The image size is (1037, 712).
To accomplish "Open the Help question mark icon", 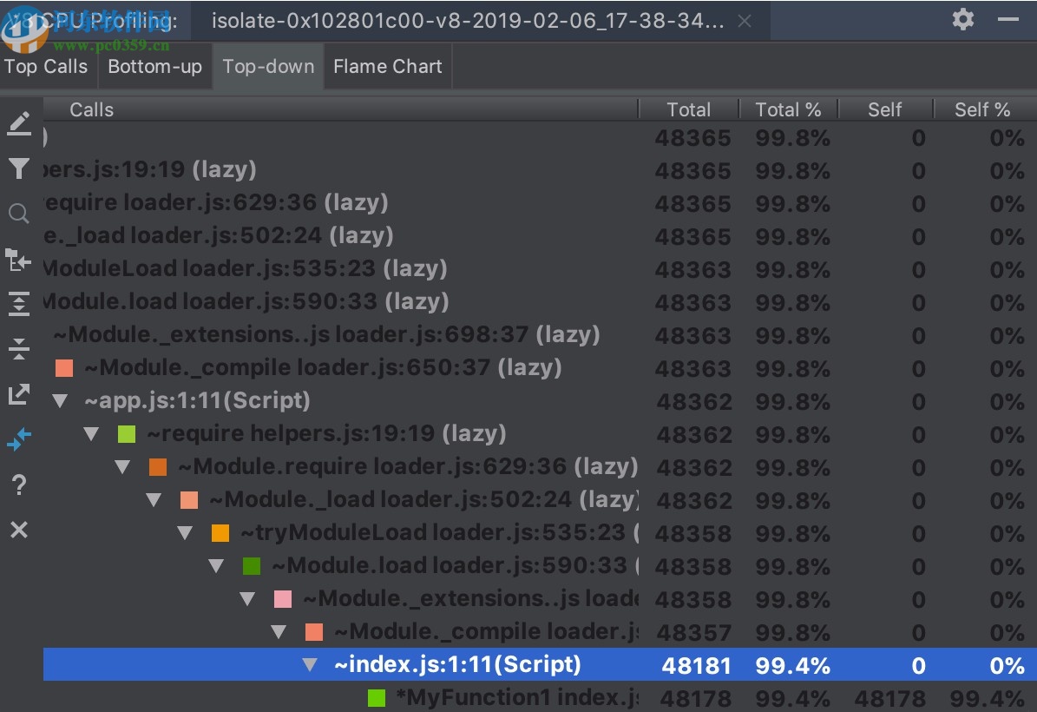I will click(18, 485).
